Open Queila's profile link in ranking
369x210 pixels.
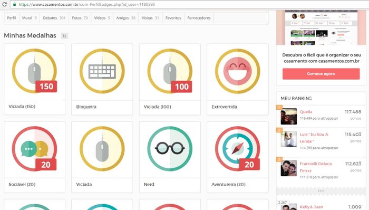(x=306, y=112)
